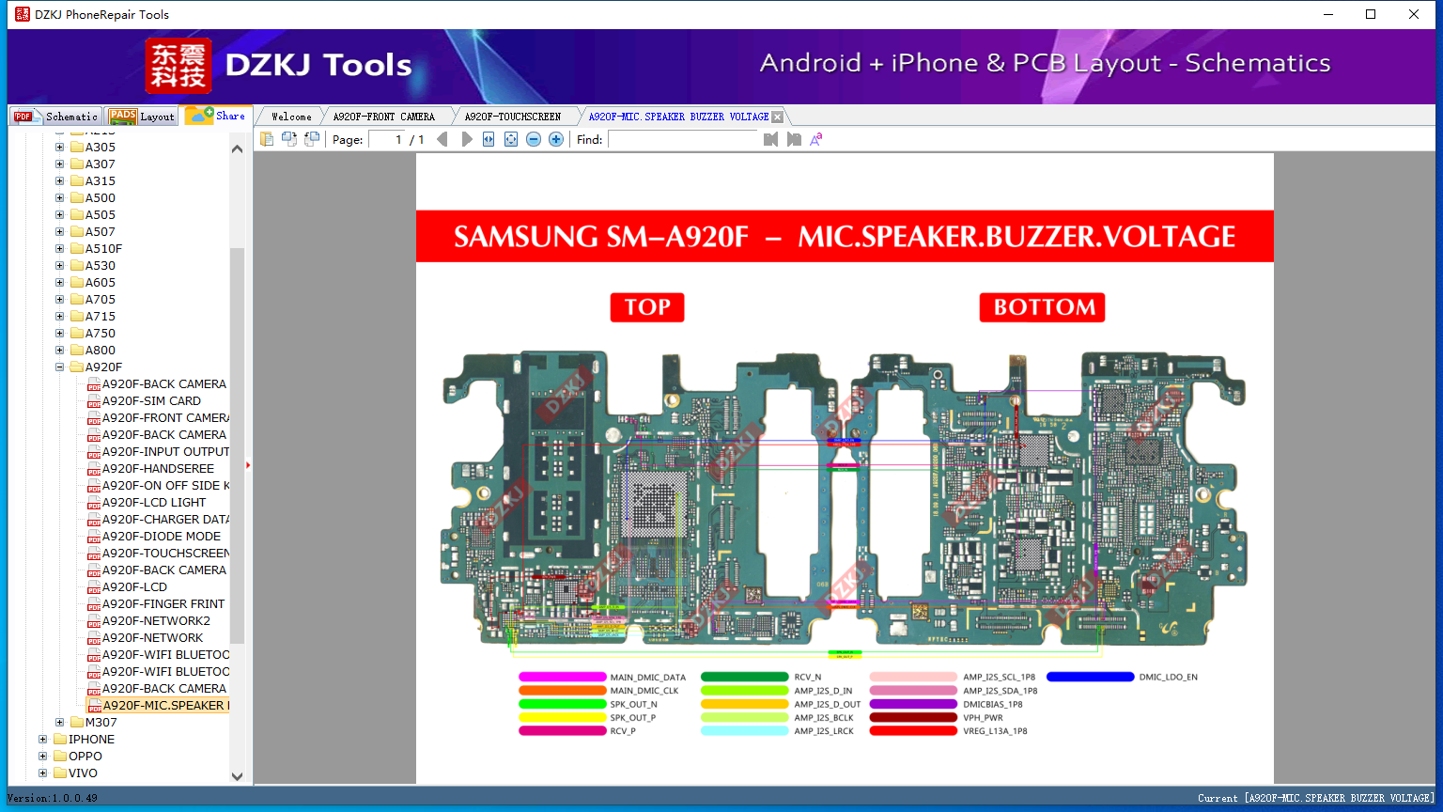
Task: Click the find previous icon
Action: click(771, 139)
